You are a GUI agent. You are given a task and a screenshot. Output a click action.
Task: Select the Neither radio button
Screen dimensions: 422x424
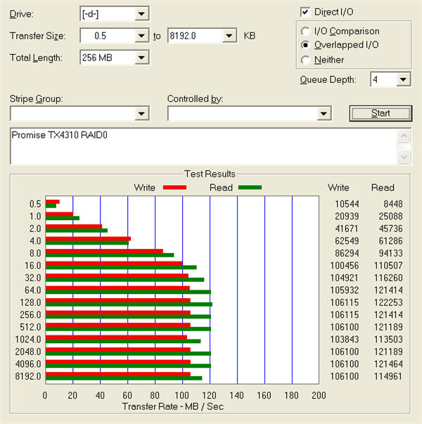[305, 60]
